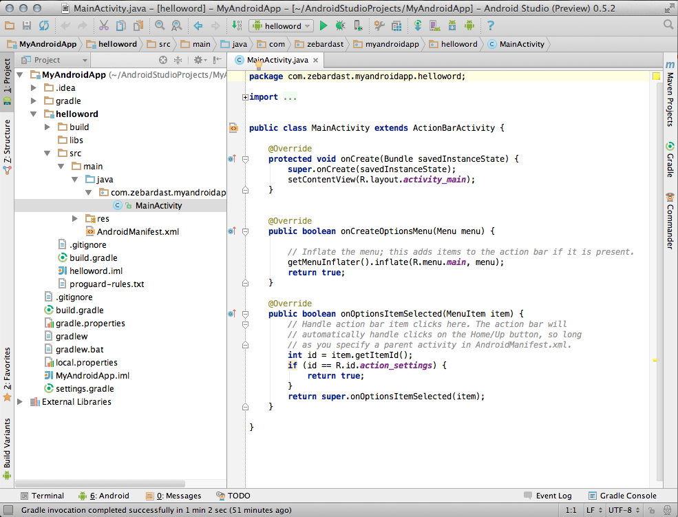The height and width of the screenshot is (517, 678).
Task: Click the Paste toolbar icon
Action: pos(138,26)
